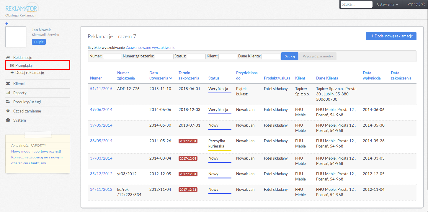Click the user profile picture placeholder

coord(16,37)
